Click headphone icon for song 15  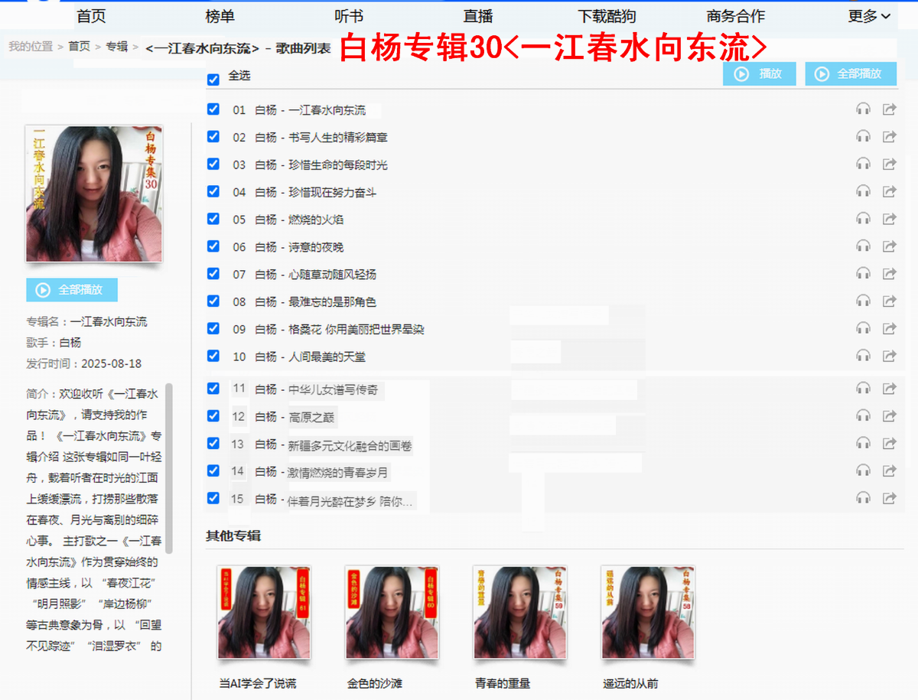tap(864, 499)
